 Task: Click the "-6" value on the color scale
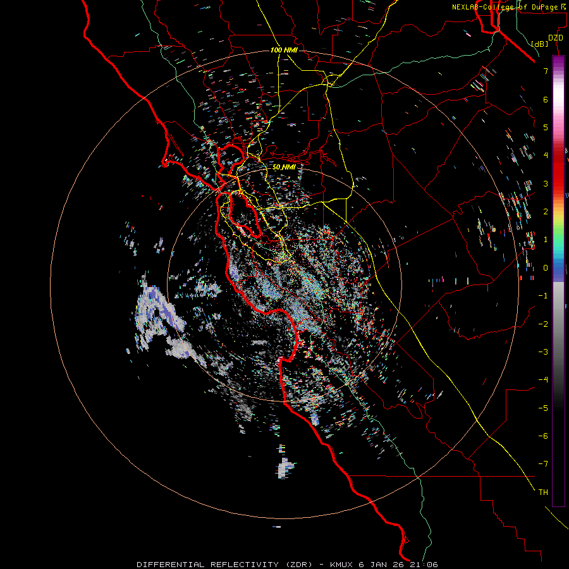click(x=543, y=436)
